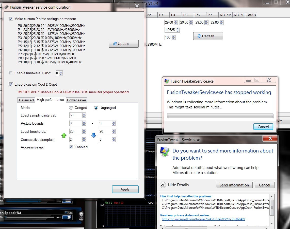Click consecutive samples up stepper (2)

[84, 140]
